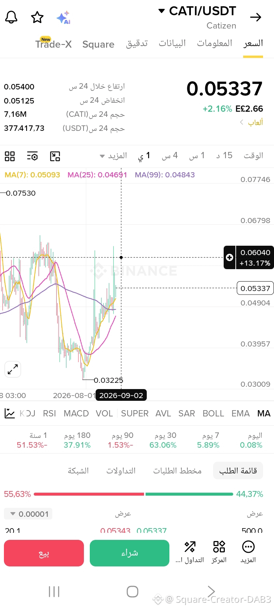Enable the MACD indicator
This screenshot has height=609, width=274.
[x=76, y=413]
